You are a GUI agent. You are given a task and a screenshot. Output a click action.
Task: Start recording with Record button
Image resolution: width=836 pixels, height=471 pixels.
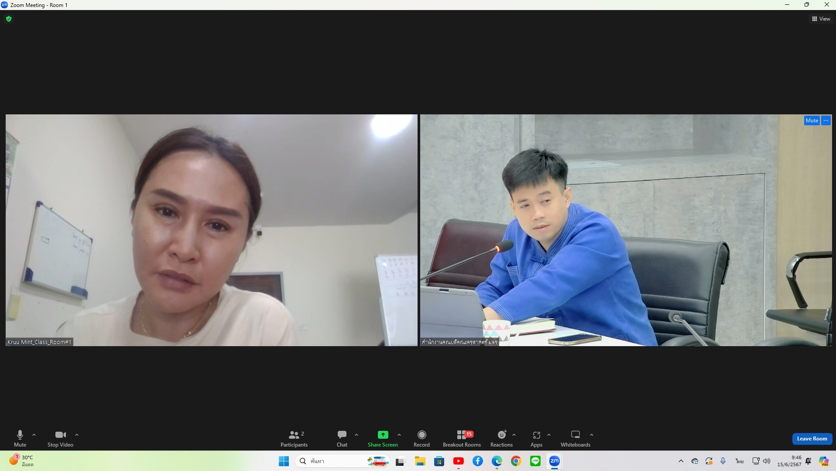coord(421,438)
